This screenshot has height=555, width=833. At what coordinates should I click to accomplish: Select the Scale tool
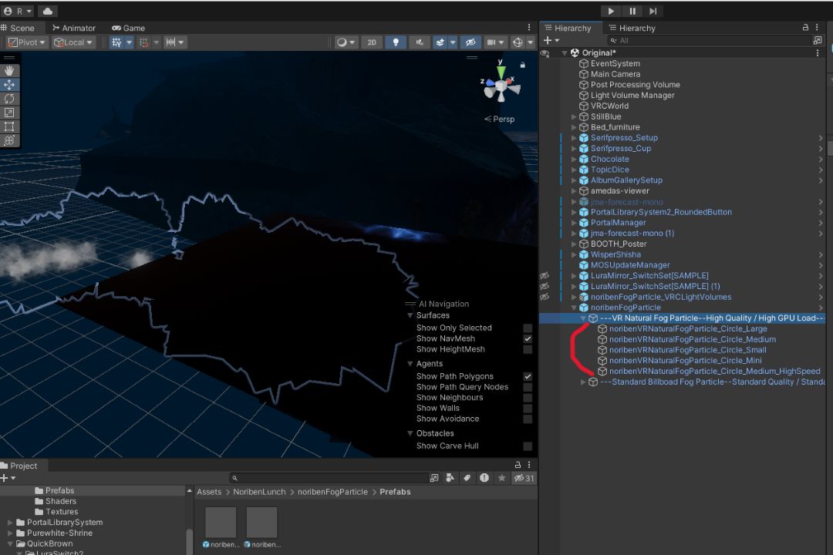[9, 113]
